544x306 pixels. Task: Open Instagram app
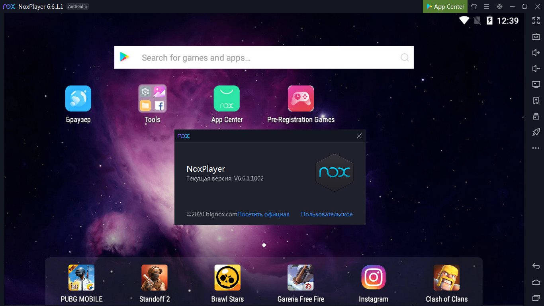coord(374,278)
